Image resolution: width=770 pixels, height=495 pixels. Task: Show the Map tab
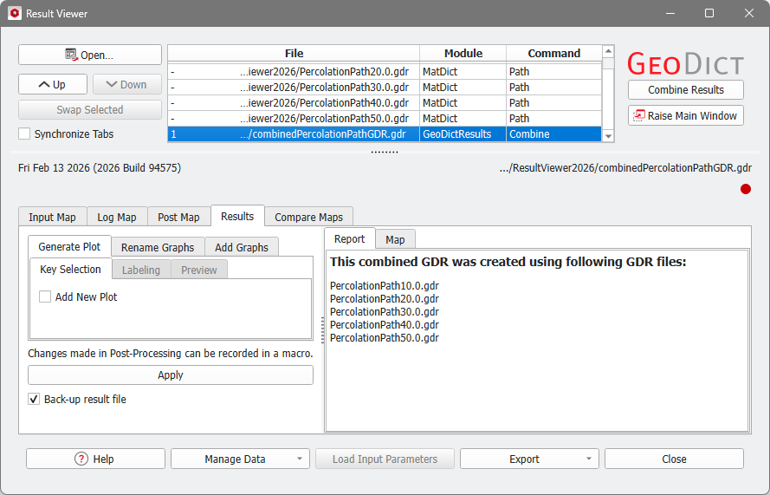[x=395, y=239]
